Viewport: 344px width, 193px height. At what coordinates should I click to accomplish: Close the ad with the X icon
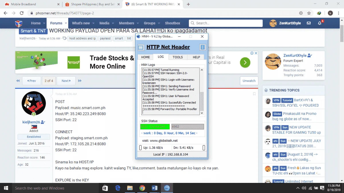(x=256, y=53)
